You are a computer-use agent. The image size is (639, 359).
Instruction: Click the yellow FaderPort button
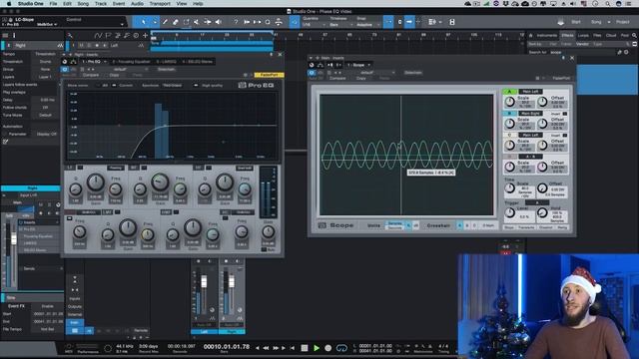pos(269,75)
